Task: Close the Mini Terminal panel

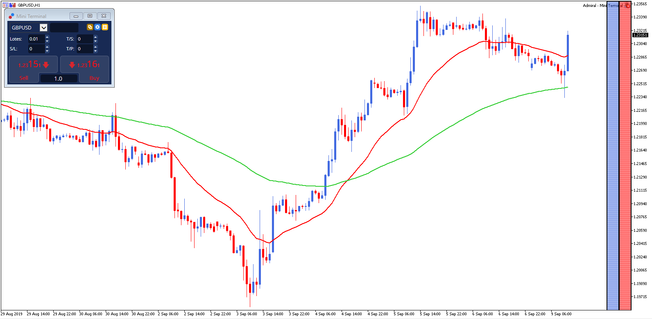Action: coord(104,16)
